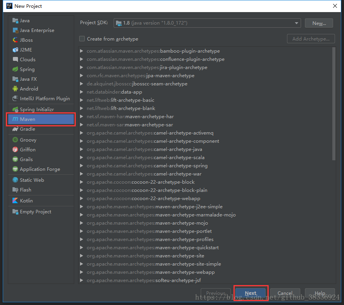Select maven-archetype-har row
This screenshot has width=344, height=305.
point(207,116)
